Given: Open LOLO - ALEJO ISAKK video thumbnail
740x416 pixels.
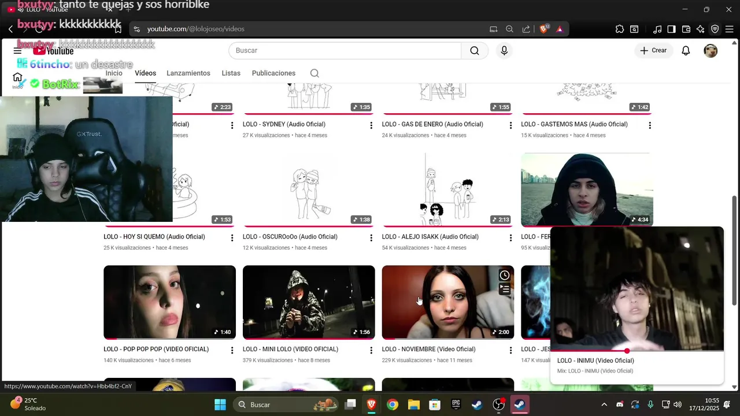Looking at the screenshot, I should (448, 190).
